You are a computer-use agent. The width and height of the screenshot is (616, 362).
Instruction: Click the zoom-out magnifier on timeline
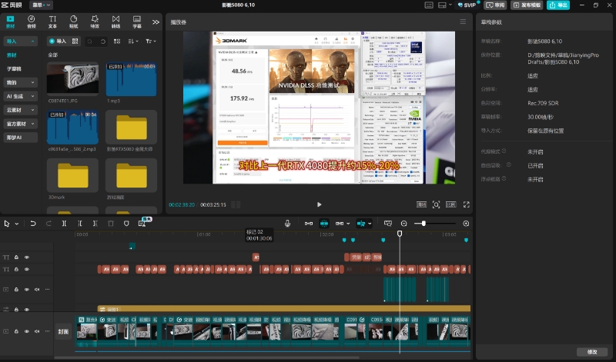(x=405, y=223)
